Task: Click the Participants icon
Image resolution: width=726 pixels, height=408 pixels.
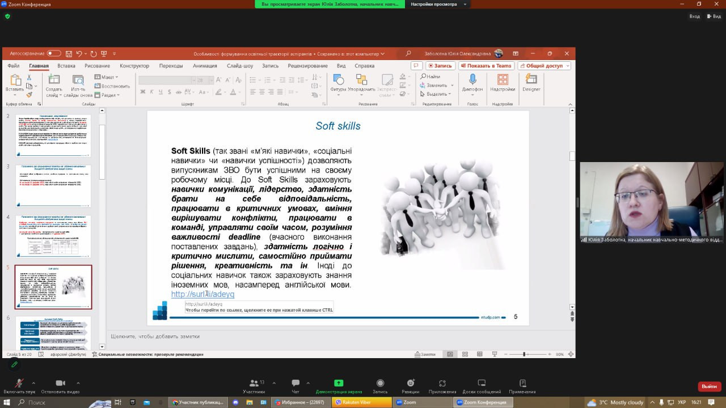Action: click(254, 384)
